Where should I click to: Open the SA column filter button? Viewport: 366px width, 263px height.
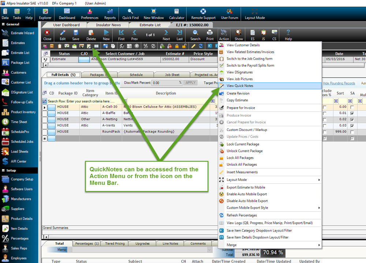(x=350, y=101)
